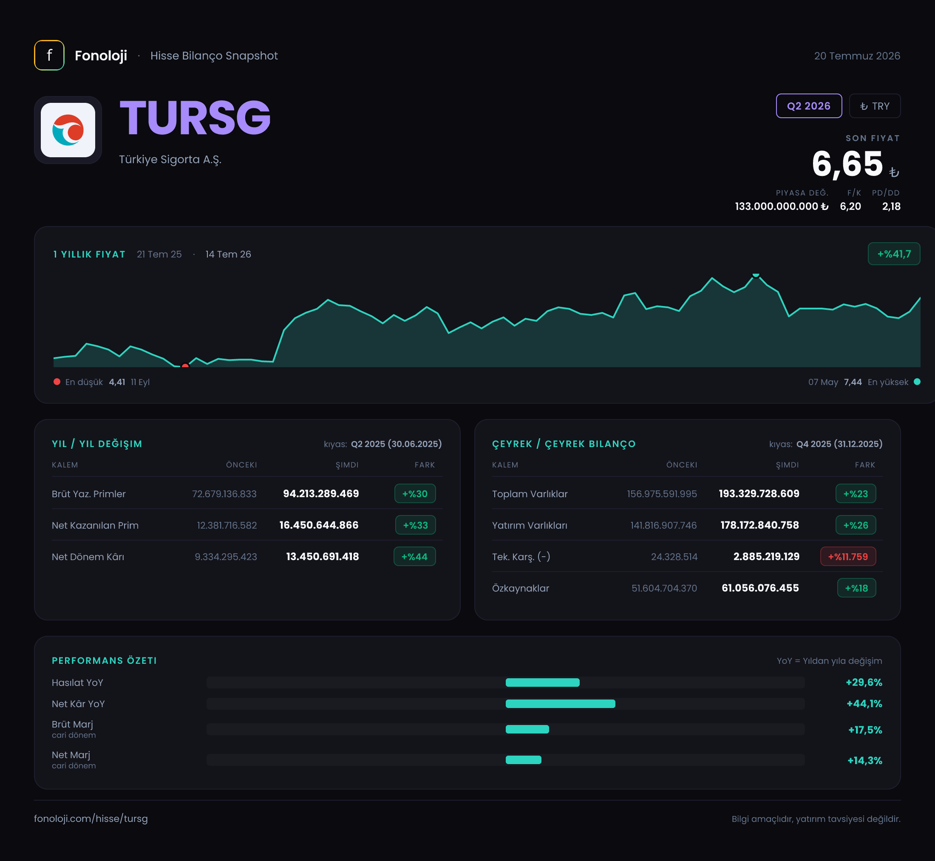Click the Fonoloji 'f' logo icon
This screenshot has height=861, width=935.
[x=49, y=55]
